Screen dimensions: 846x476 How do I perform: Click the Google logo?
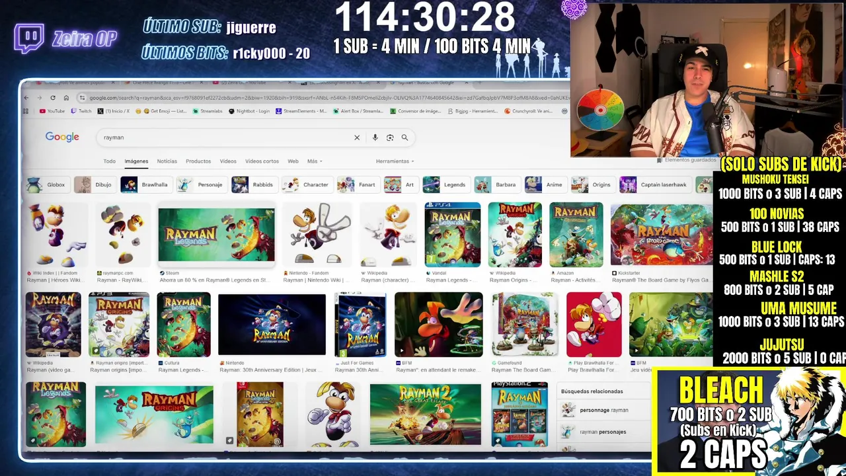tap(62, 137)
